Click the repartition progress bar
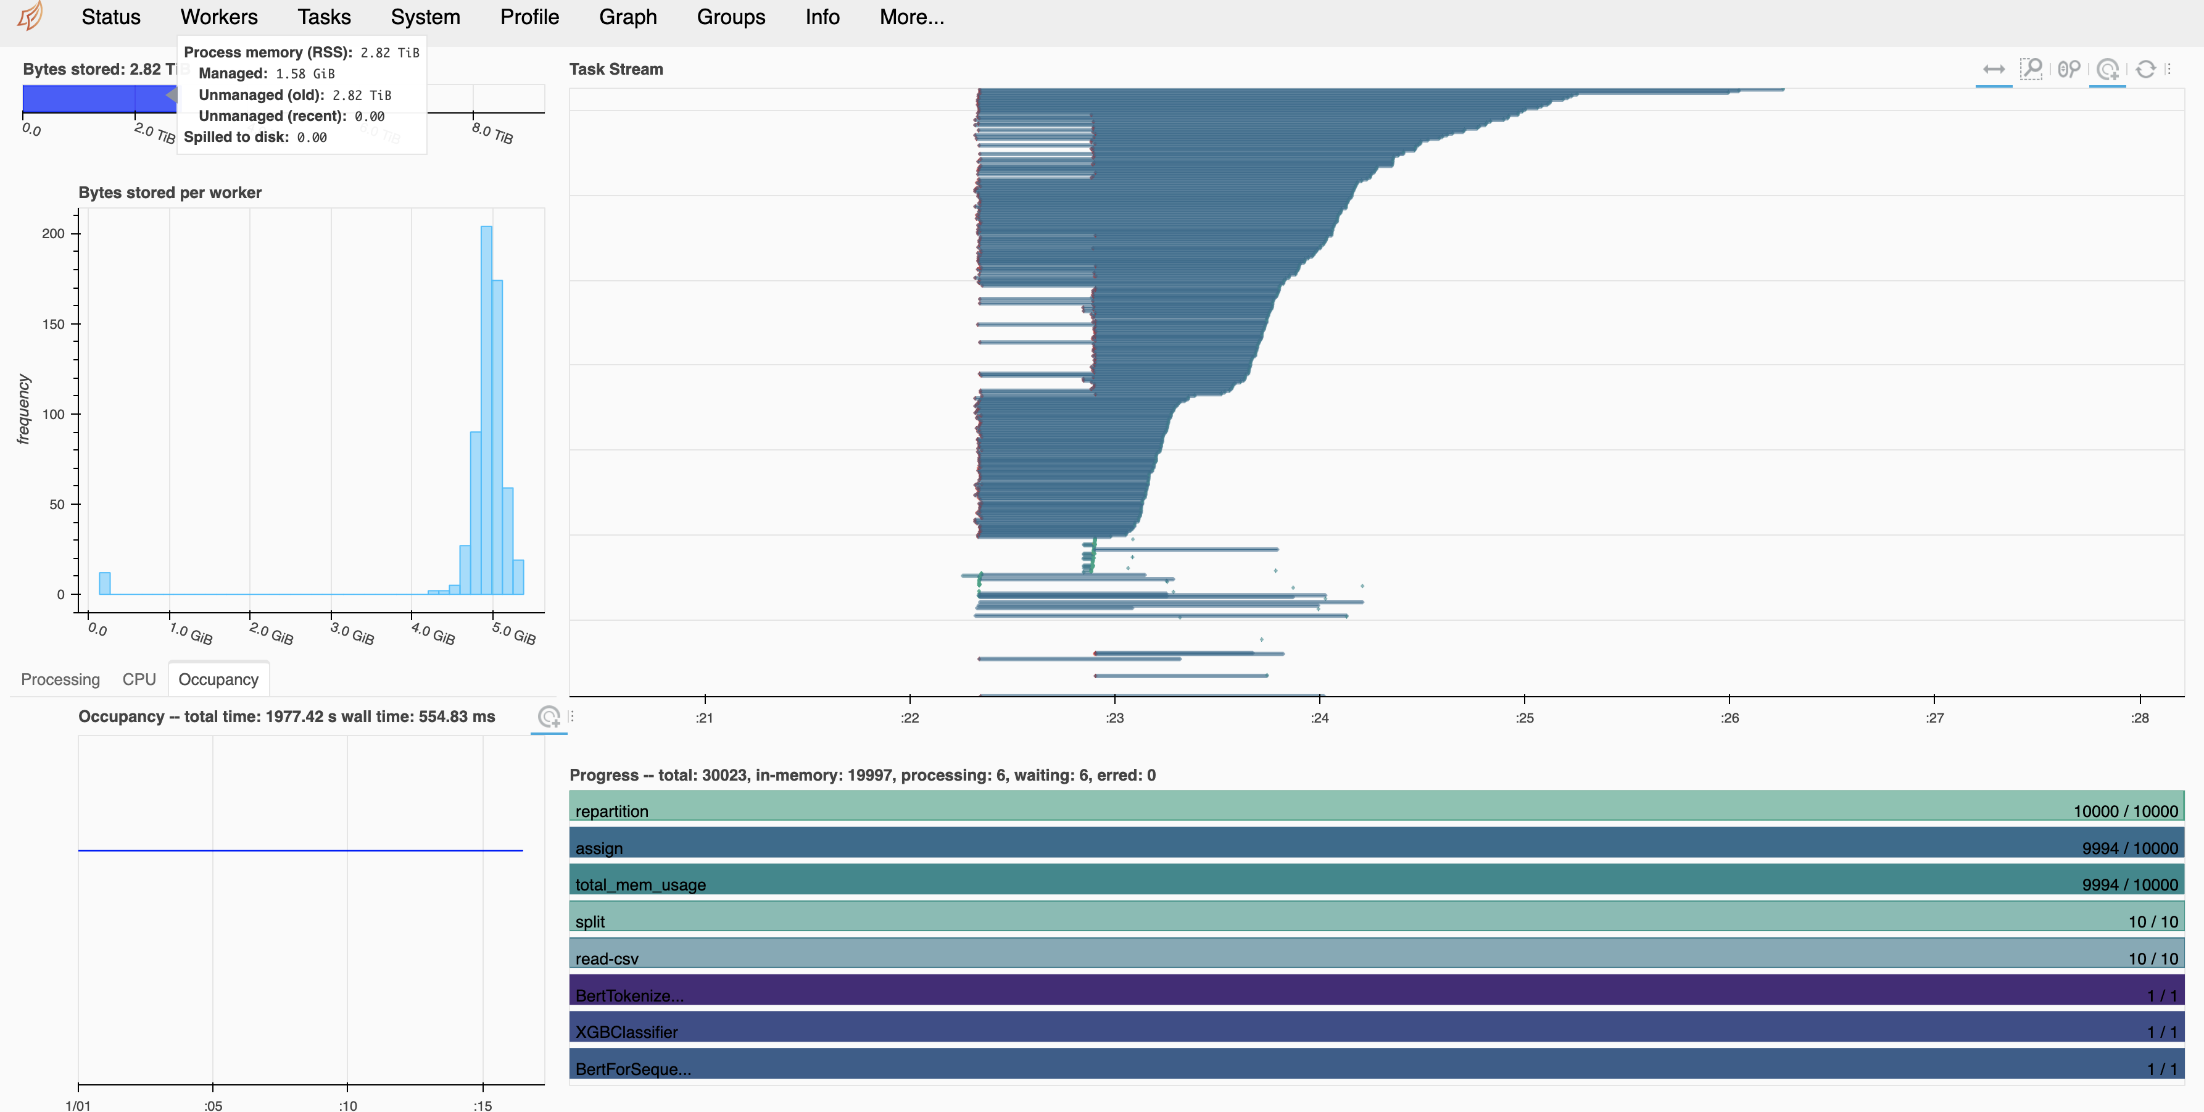The image size is (2204, 1112). pyautogui.click(x=1377, y=806)
